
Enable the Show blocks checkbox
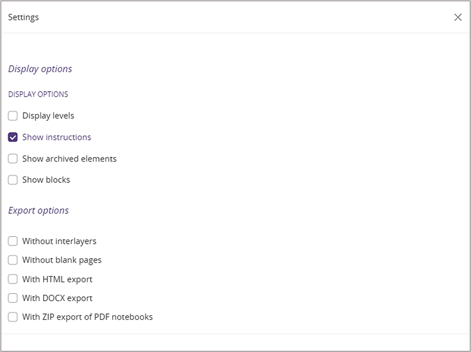tap(13, 180)
